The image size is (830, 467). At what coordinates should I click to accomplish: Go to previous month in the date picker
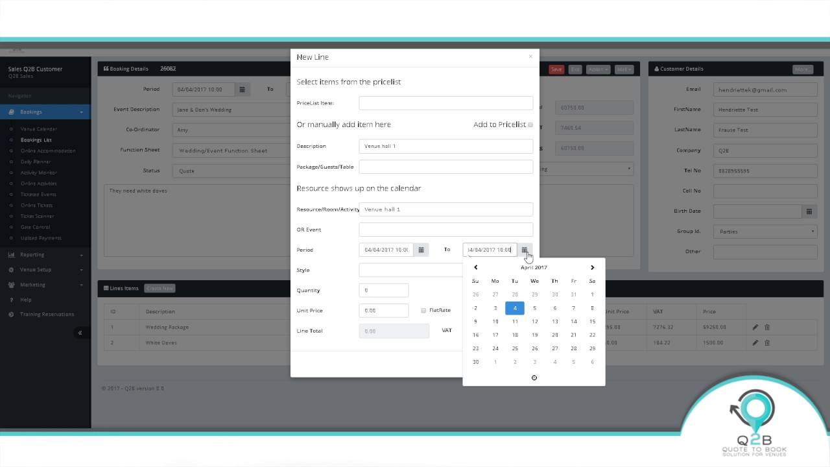tap(476, 267)
